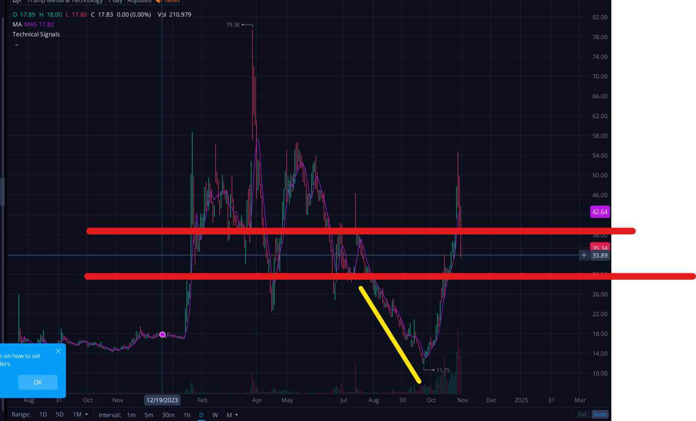Switch interval to 1h
This screenshot has height=421, width=696.
point(187,415)
